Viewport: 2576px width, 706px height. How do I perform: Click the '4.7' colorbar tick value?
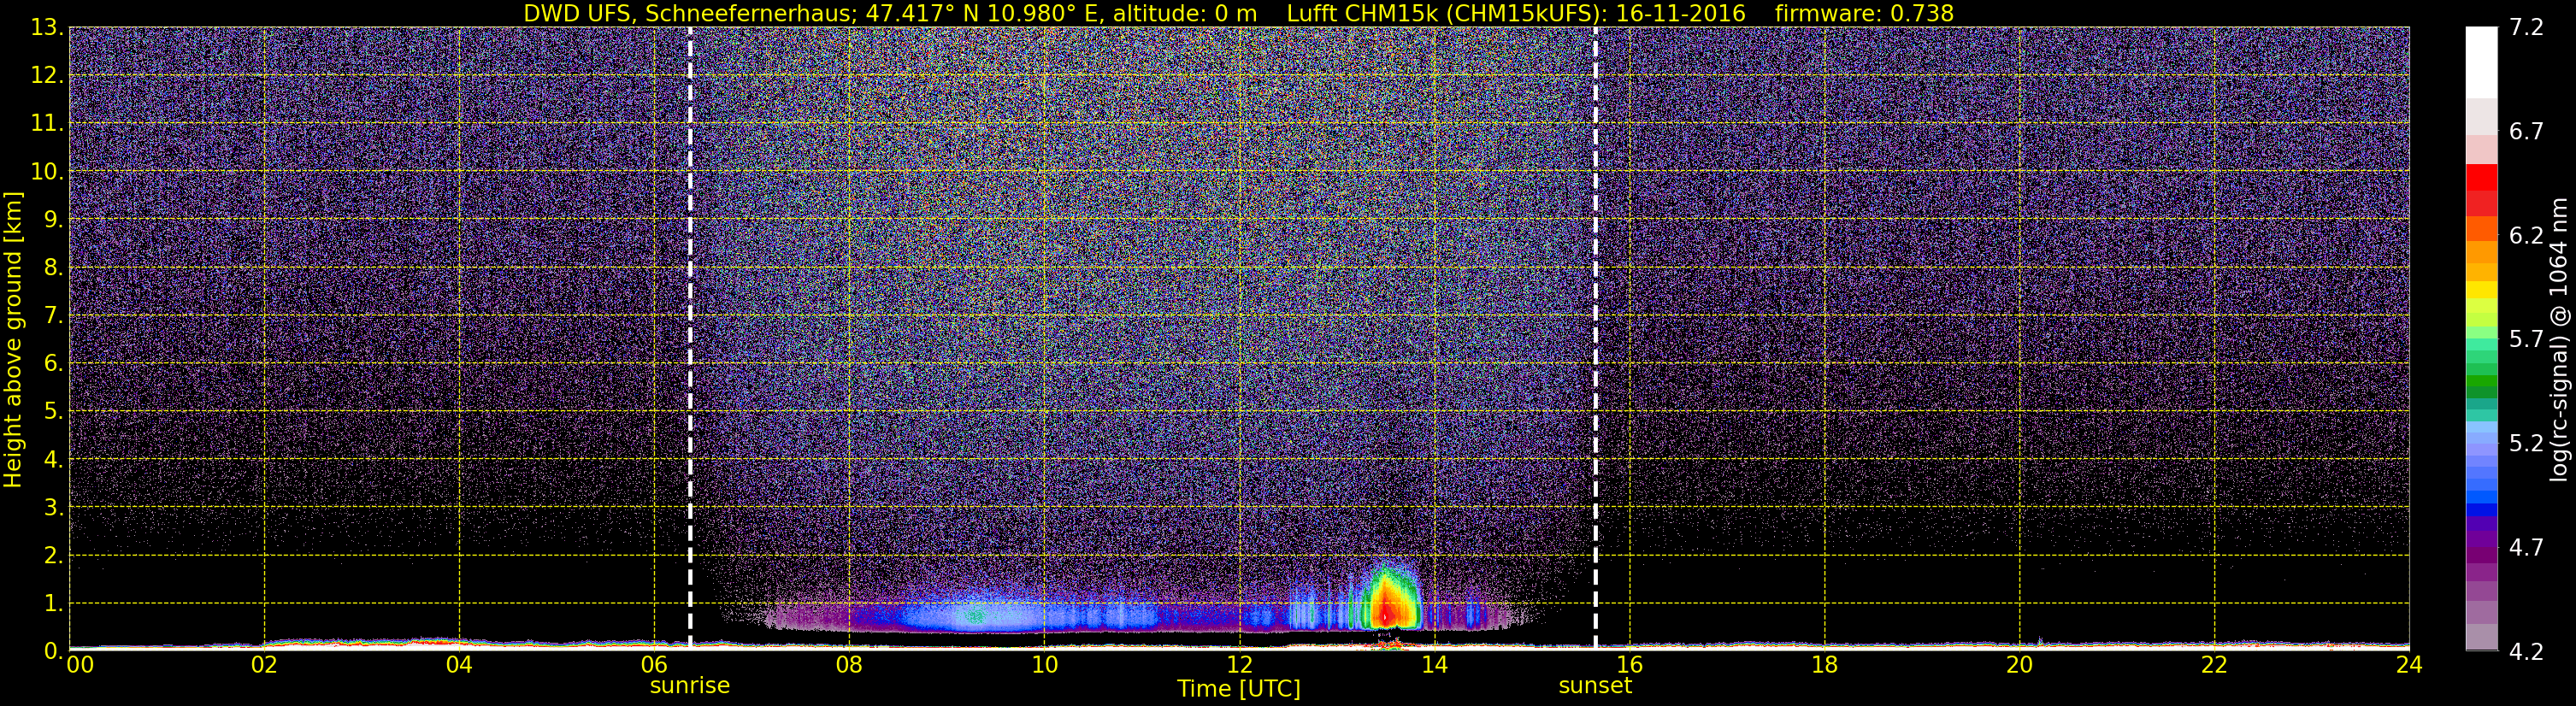2526,548
